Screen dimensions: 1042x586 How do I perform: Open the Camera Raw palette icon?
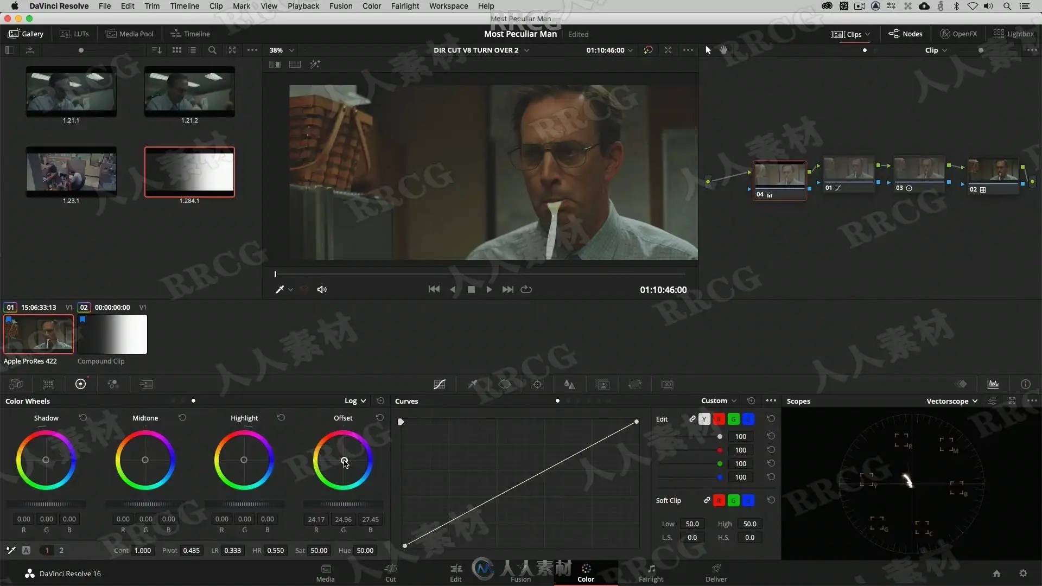(16, 384)
